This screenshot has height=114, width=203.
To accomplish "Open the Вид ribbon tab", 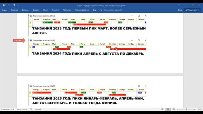I will coord(95,10).
